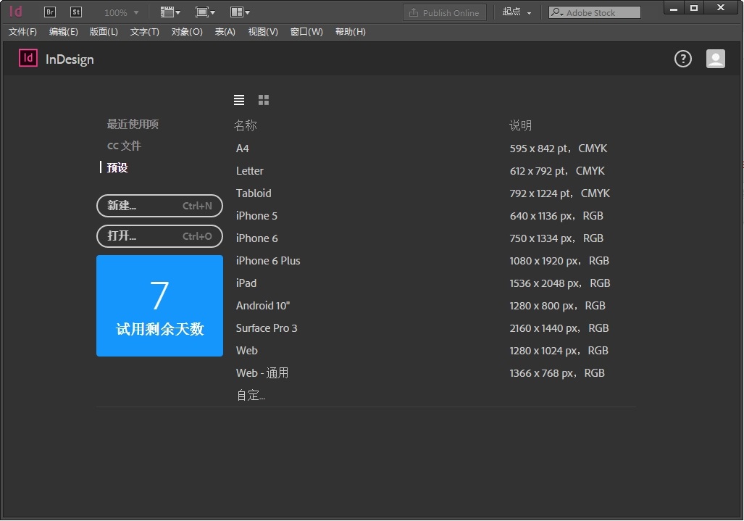Viewport: 744px width, 521px height.
Task: Open the 窗口(W) menu
Action: click(x=306, y=32)
